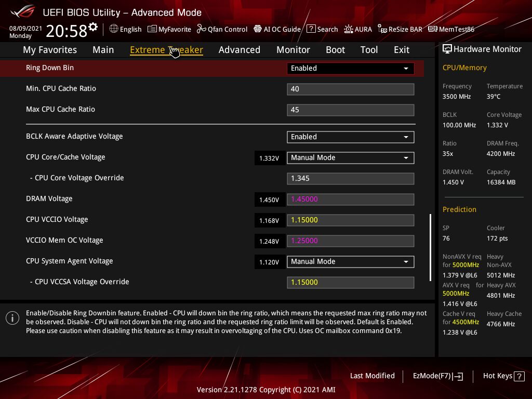Click the 4200 MHz DRAM Freq. value
532x399 pixels.
(x=501, y=153)
